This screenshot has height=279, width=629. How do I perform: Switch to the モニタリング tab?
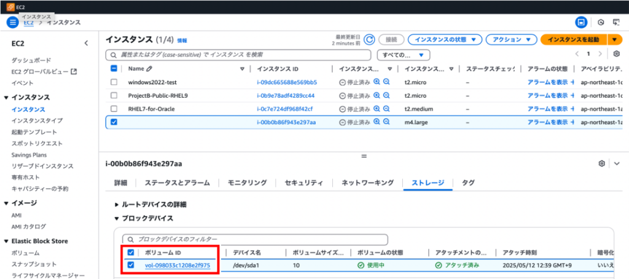click(248, 183)
